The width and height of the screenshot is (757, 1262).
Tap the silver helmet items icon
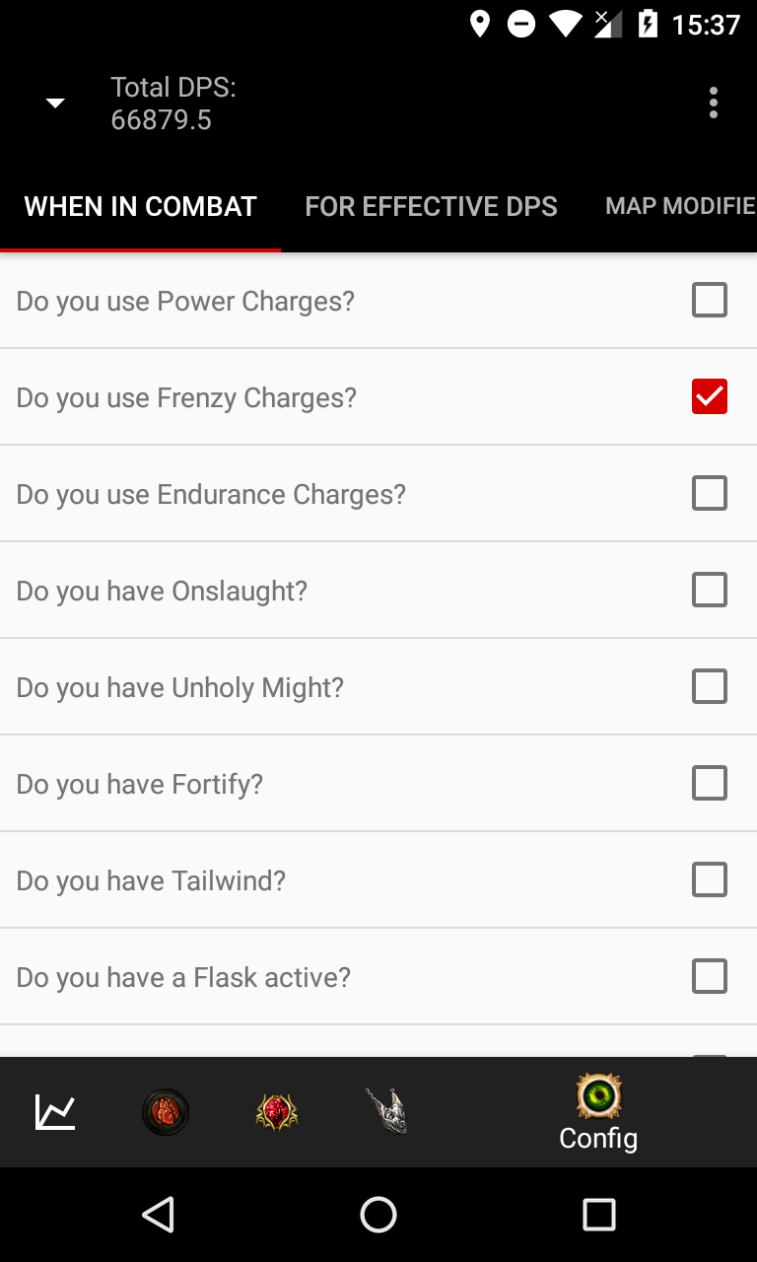point(386,1112)
